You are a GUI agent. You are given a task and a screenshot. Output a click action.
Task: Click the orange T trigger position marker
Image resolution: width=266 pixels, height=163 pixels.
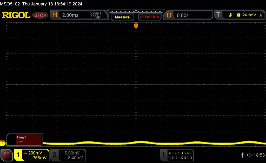136,26
